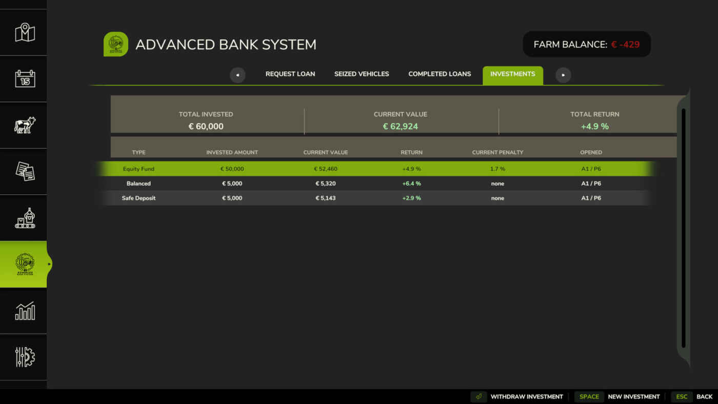Expand submenu arrow beside bank sidebar item
This screenshot has width=718, height=404.
[x=49, y=264]
